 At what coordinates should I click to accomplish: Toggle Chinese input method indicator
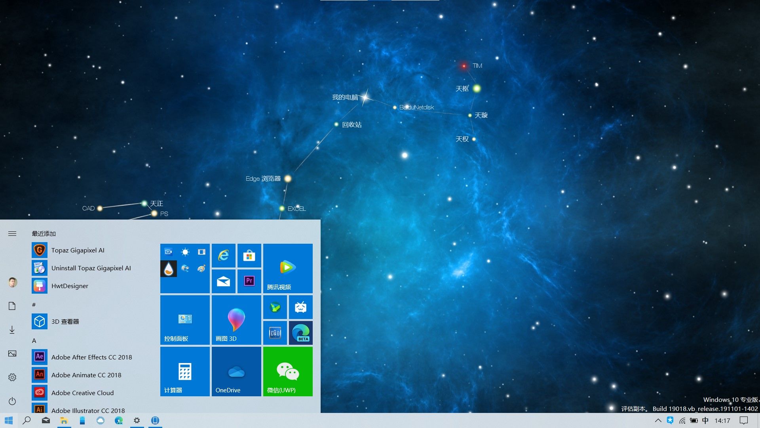[705, 420]
